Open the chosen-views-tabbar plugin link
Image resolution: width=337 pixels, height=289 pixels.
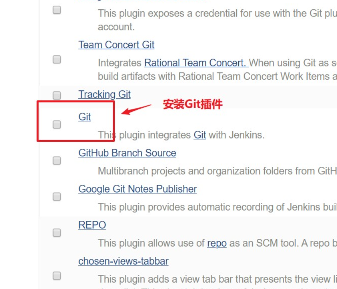click(x=123, y=261)
